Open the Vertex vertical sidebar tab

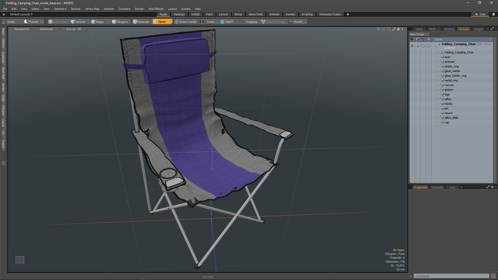click(3, 88)
